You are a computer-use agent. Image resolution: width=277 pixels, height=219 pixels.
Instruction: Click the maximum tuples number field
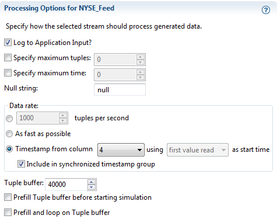(115, 60)
